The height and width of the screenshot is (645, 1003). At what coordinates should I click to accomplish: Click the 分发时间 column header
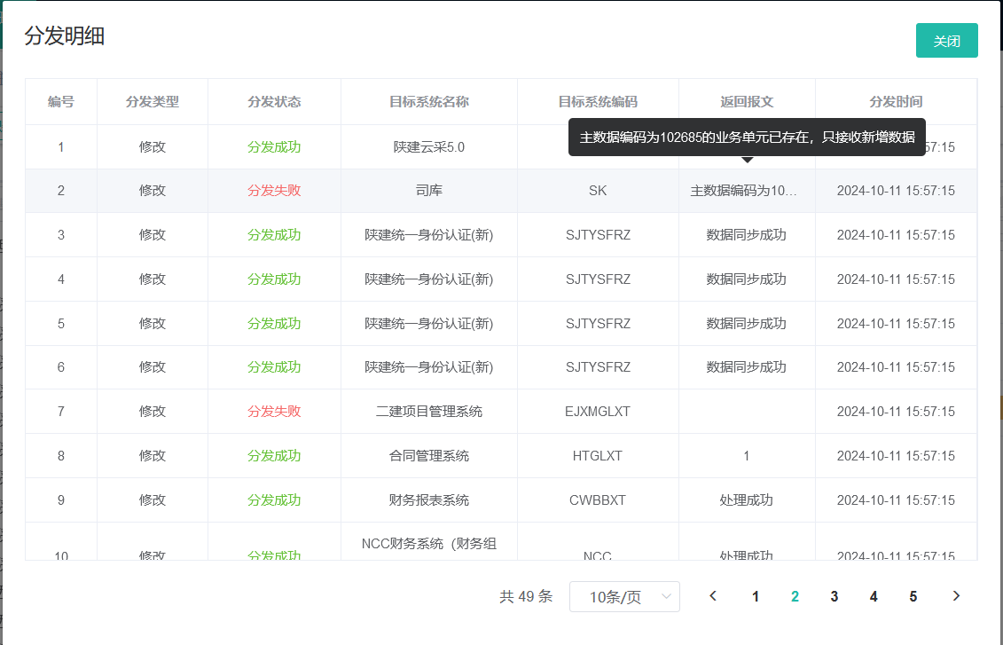pyautogui.click(x=896, y=102)
